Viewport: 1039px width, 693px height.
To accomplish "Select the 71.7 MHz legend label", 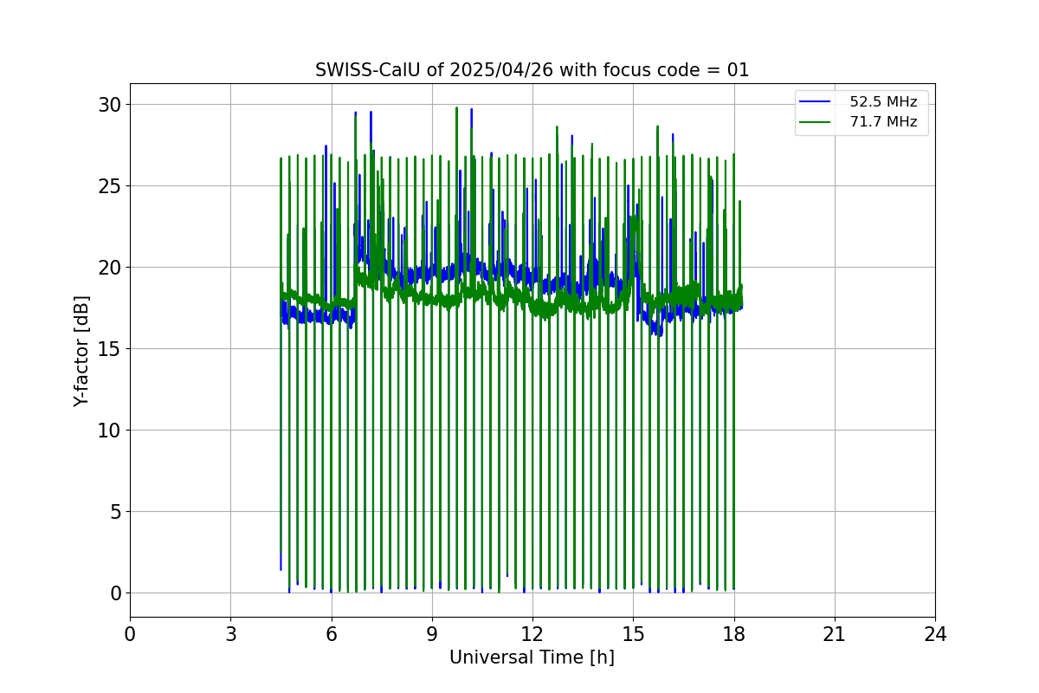I will click(x=883, y=122).
